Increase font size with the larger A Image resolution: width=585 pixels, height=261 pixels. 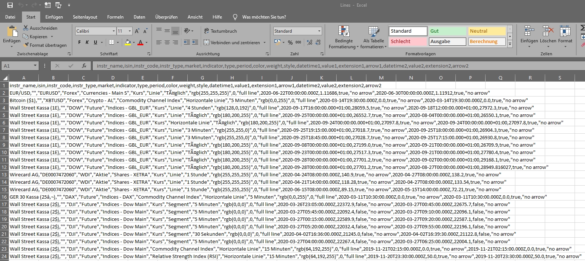(x=137, y=31)
